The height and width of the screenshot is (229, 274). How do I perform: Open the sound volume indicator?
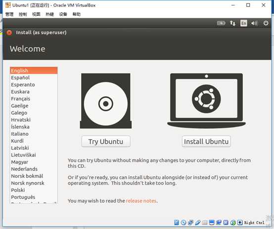[254, 23]
